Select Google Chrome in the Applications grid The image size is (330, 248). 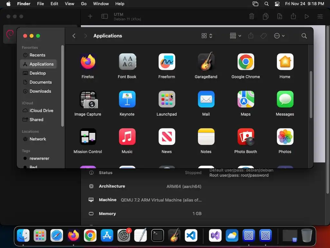[246, 62]
